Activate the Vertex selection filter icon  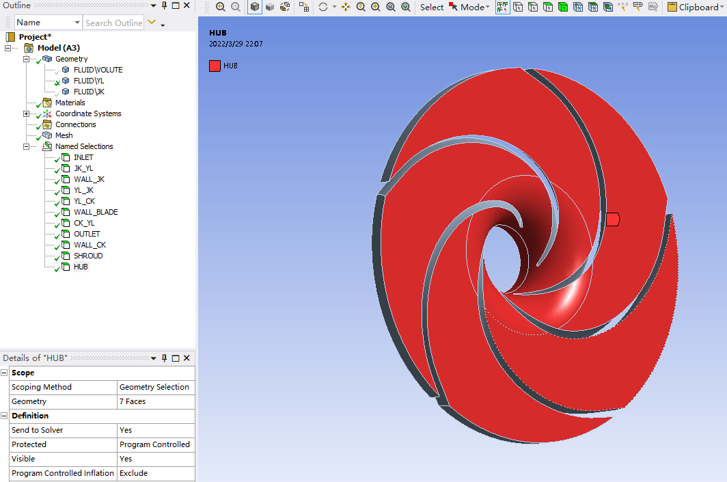click(x=518, y=7)
